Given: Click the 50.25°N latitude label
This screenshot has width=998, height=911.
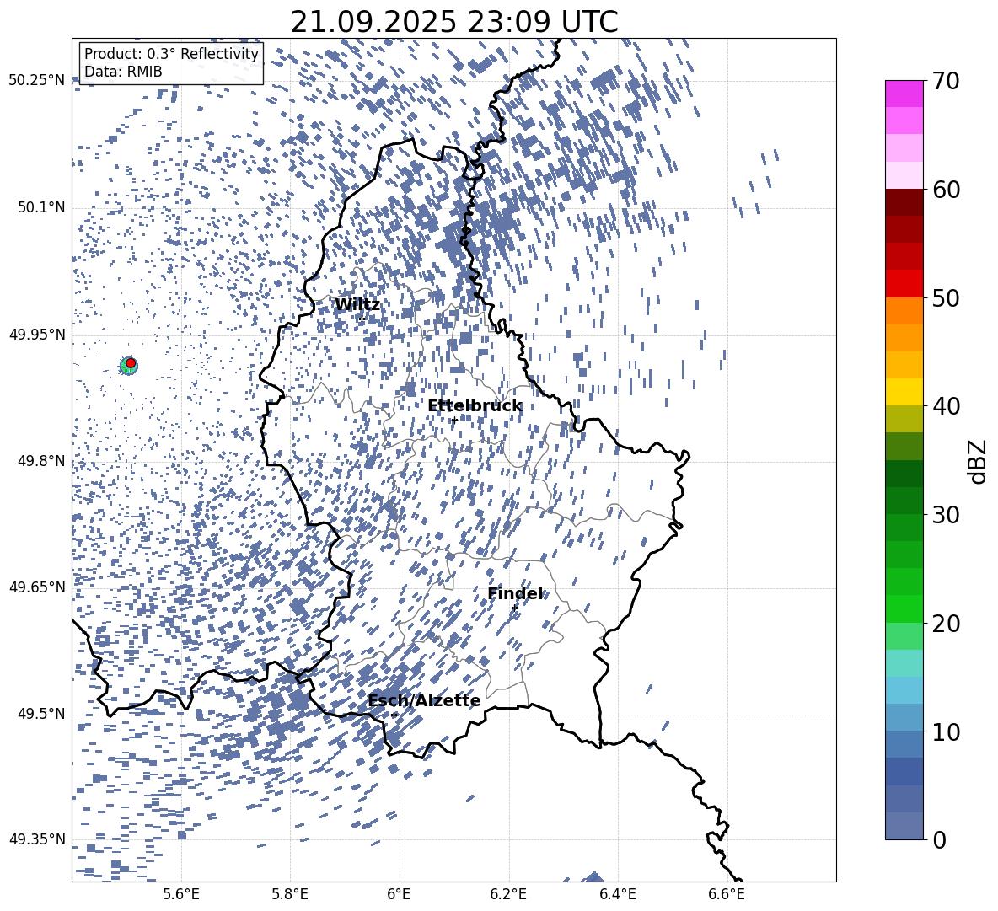Looking at the screenshot, I should tap(37, 81).
